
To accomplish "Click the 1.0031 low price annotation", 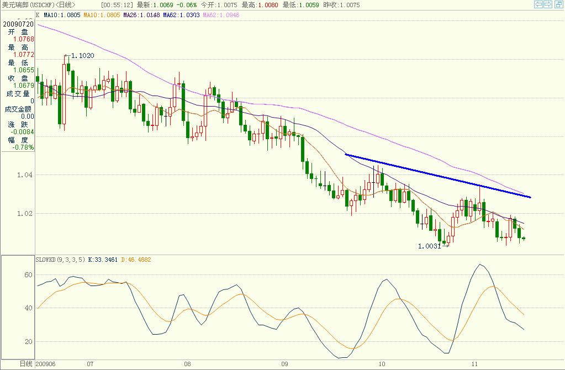I will tap(429, 246).
